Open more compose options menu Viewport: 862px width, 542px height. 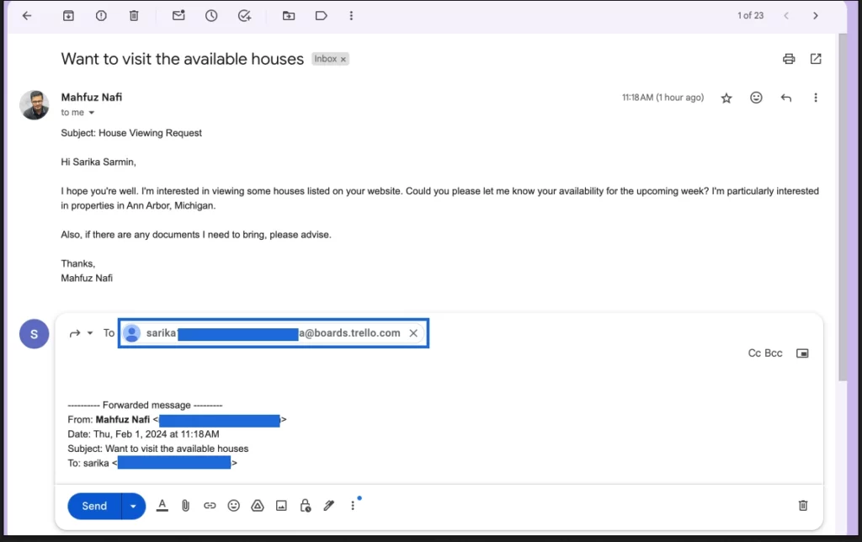[x=353, y=505]
